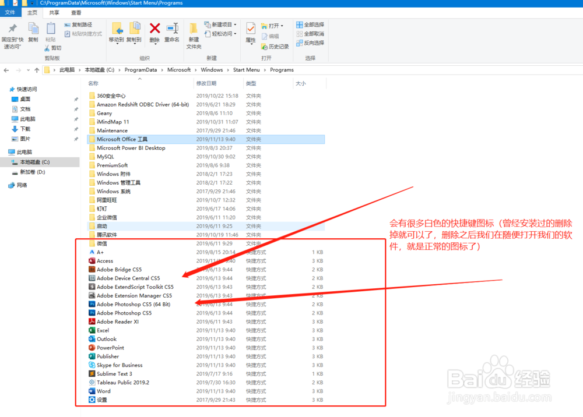Select the 360安全中心 folder
The image size is (583, 417).
[206, 96]
